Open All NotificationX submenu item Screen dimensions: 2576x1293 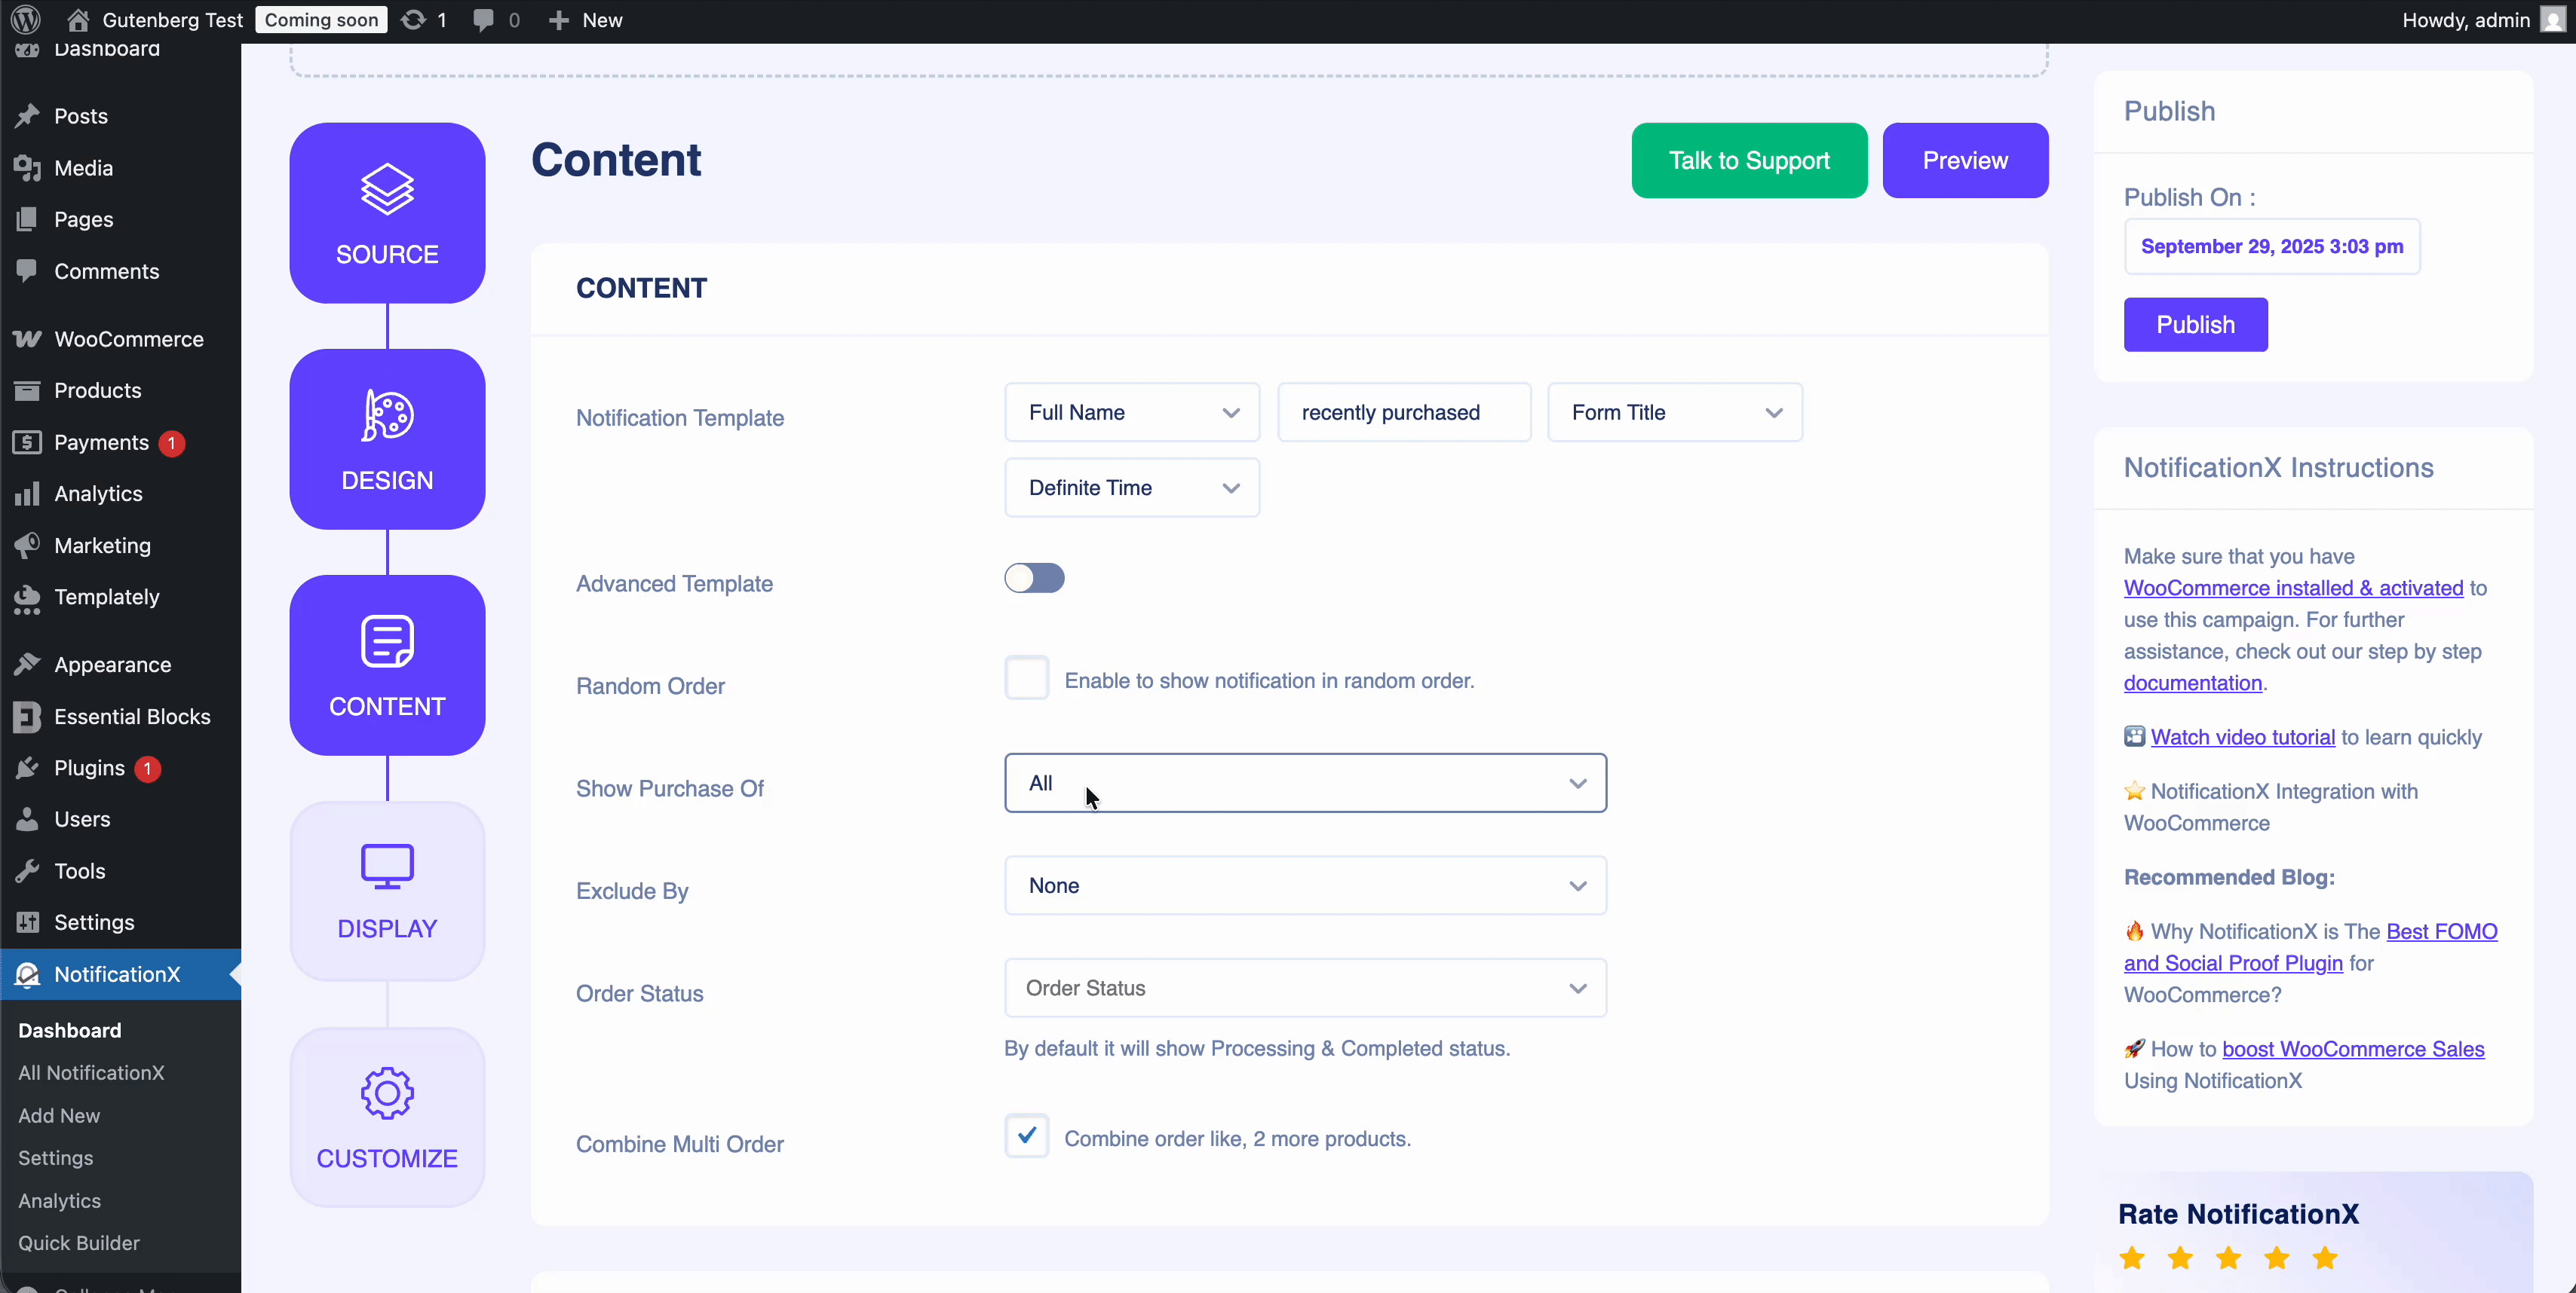click(91, 1072)
